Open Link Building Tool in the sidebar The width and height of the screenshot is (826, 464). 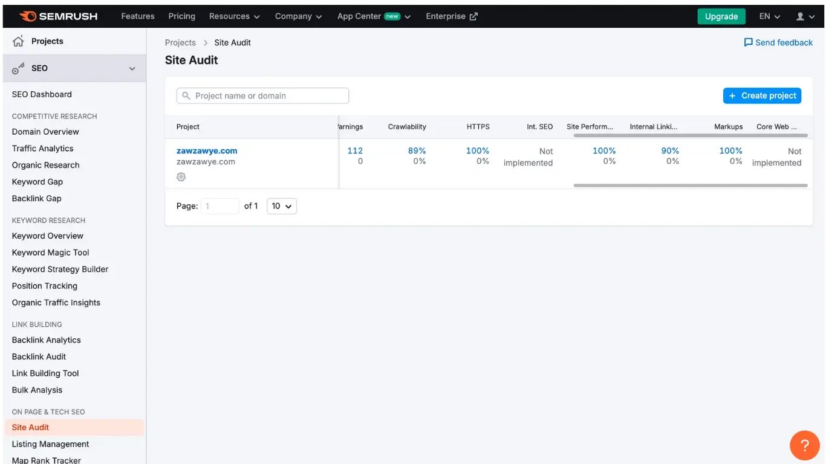pyautogui.click(x=45, y=373)
